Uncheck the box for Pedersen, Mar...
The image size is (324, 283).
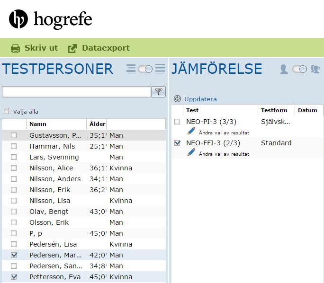coord(14,255)
